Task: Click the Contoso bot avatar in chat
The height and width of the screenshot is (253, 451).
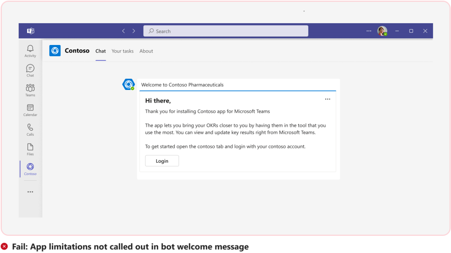Action: coord(129,84)
